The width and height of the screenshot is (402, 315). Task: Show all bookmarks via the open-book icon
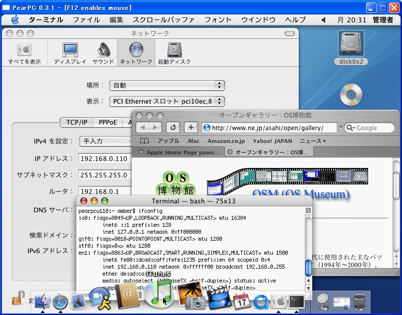144,141
